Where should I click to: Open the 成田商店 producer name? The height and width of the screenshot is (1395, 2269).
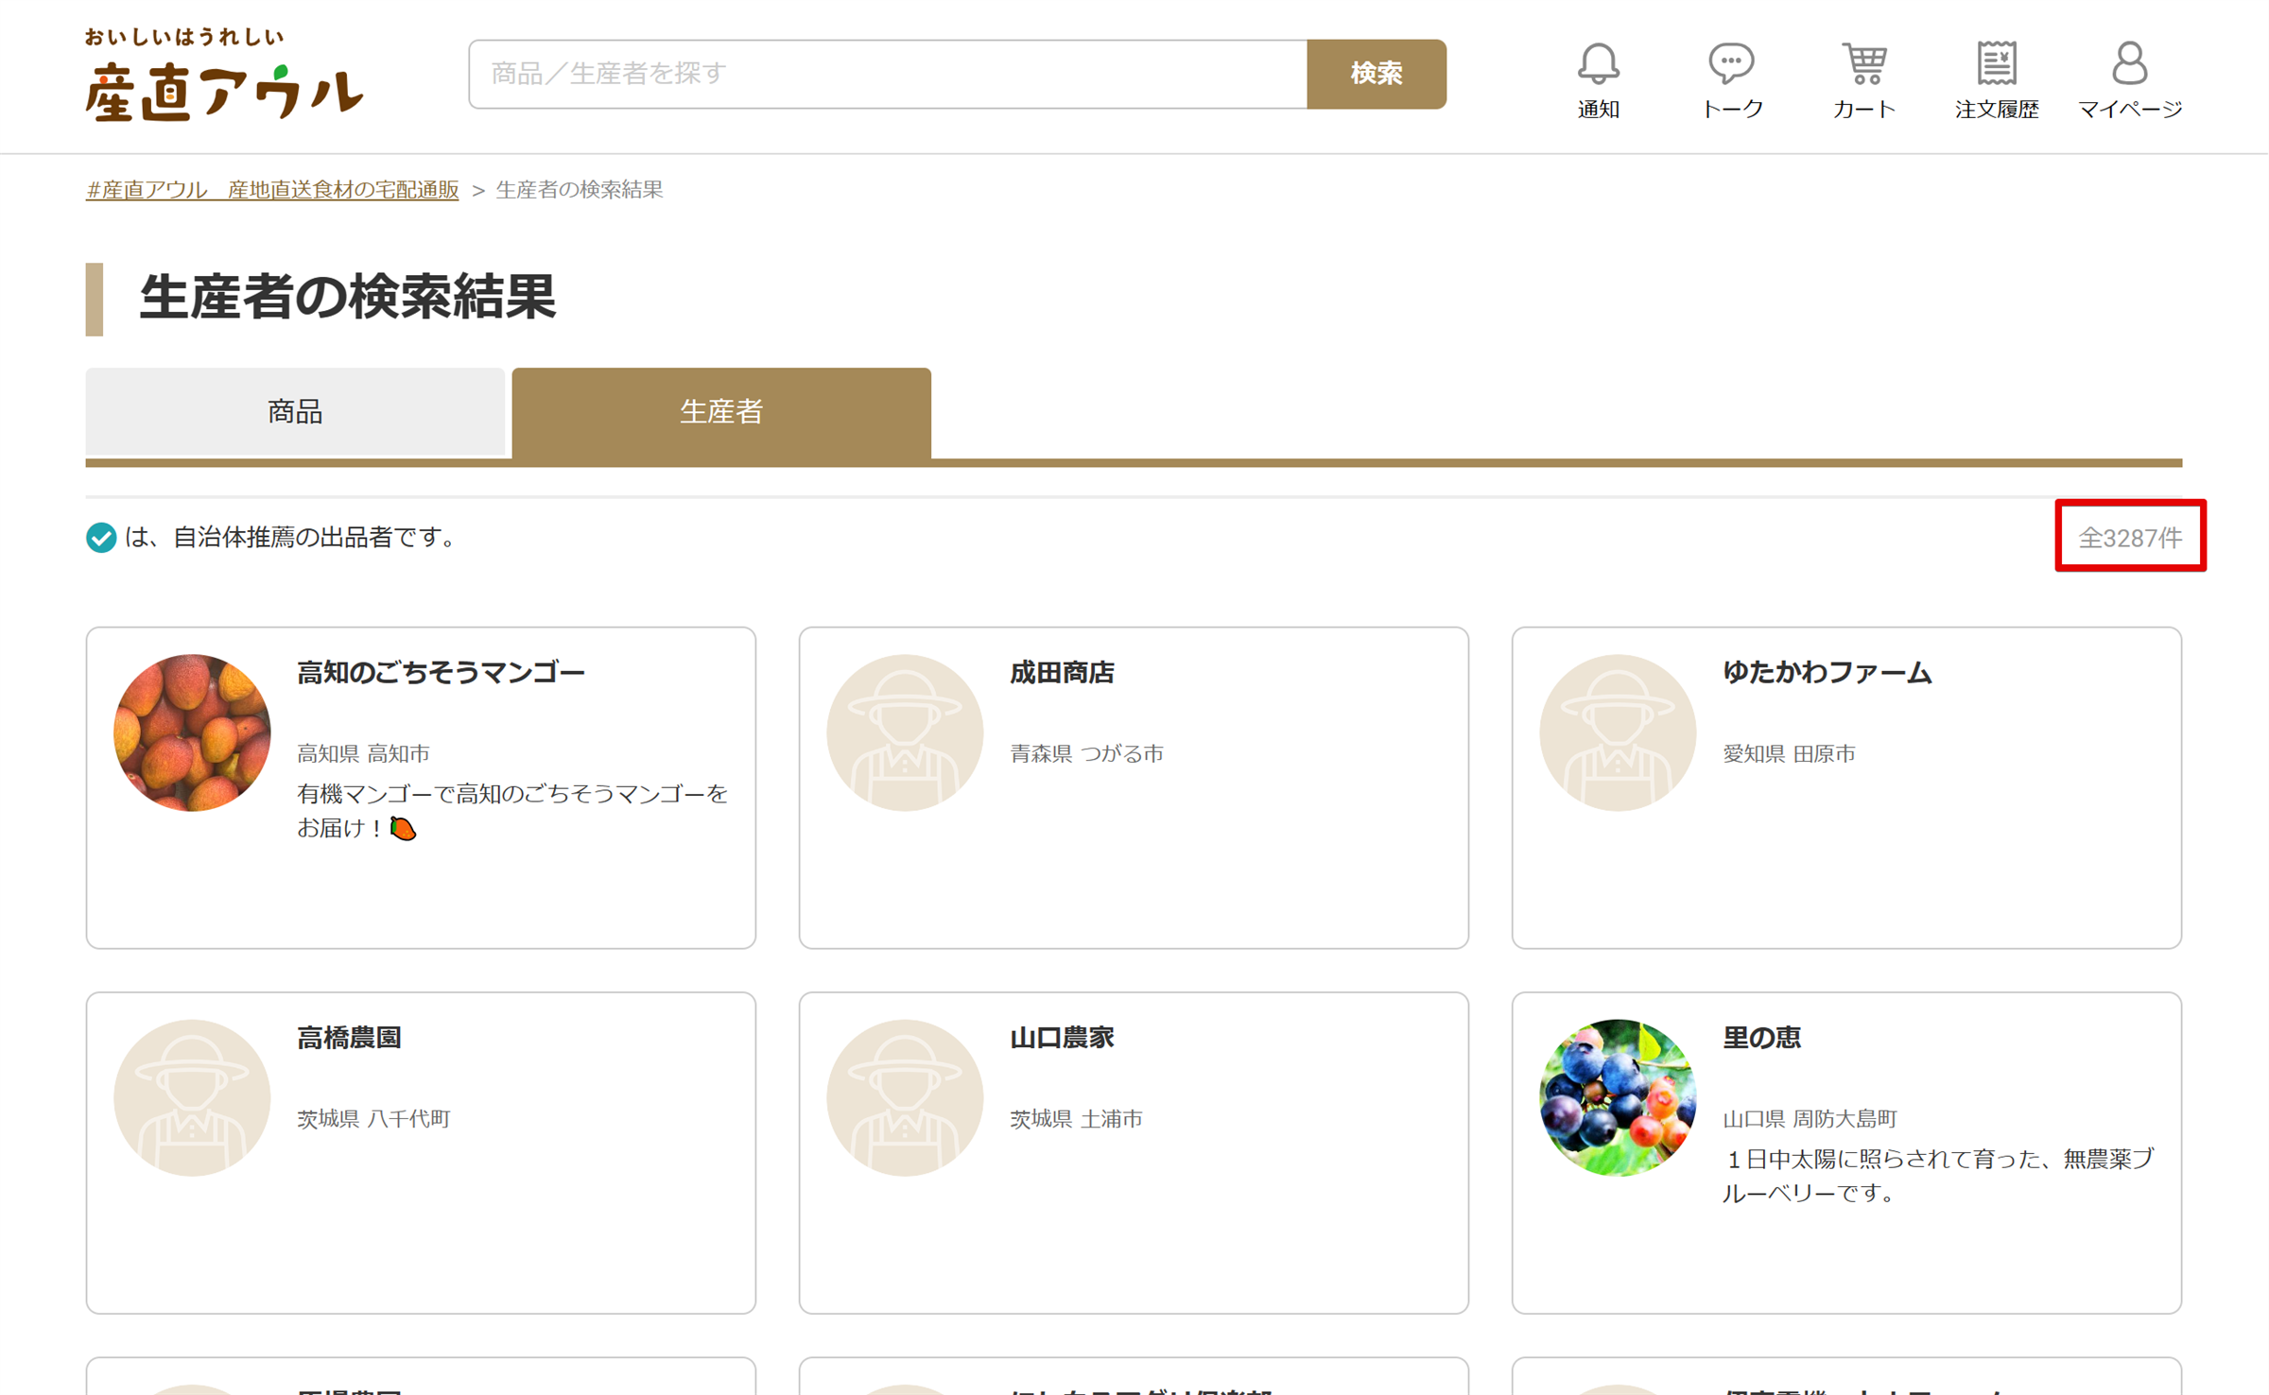pos(1062,673)
